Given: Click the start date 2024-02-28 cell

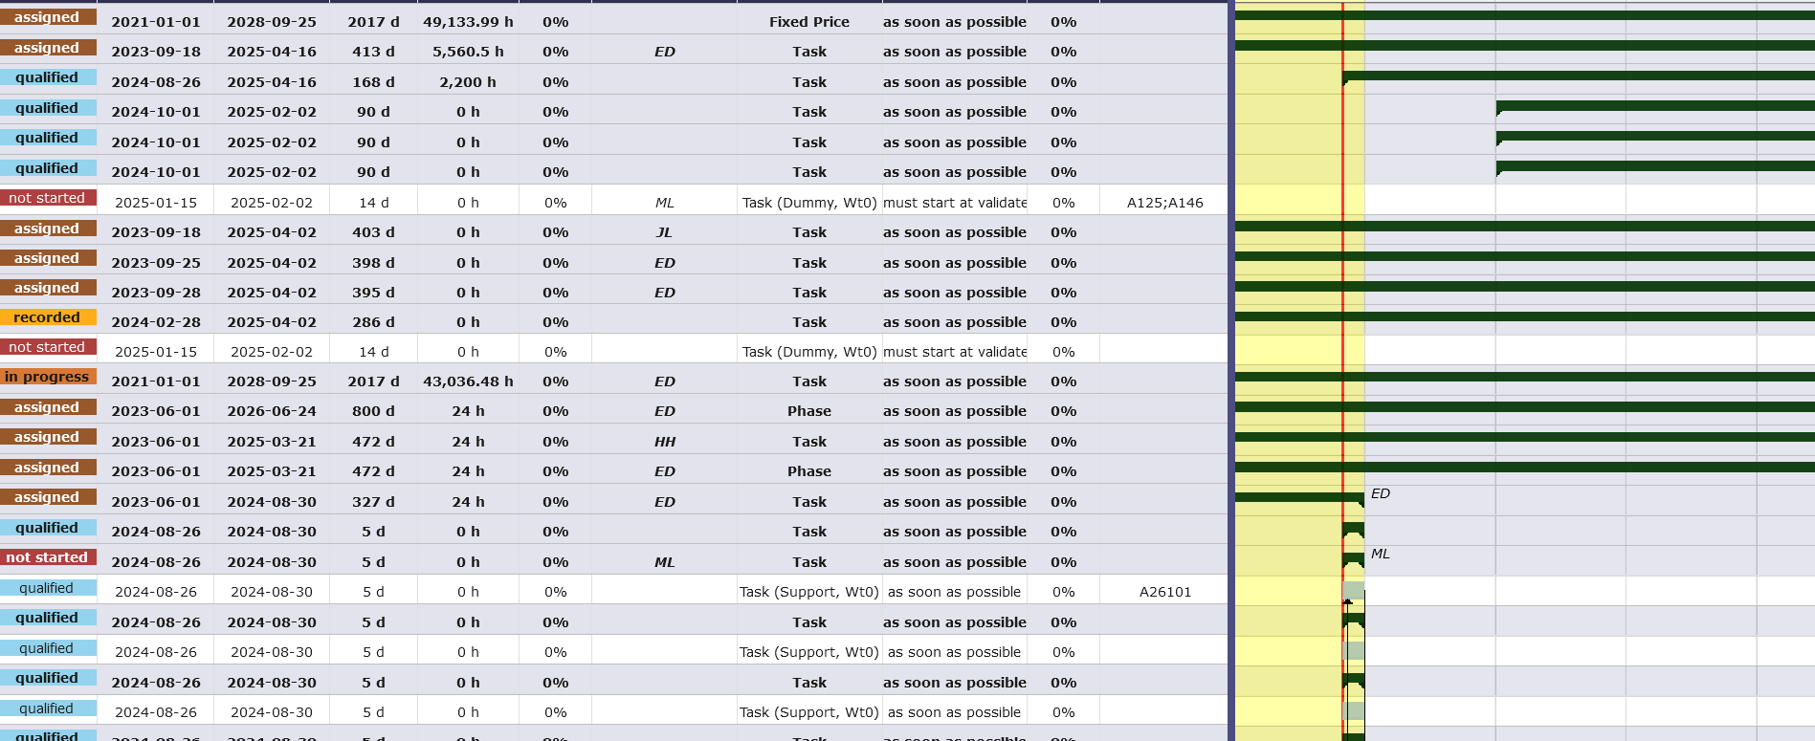Looking at the screenshot, I should [x=156, y=322].
